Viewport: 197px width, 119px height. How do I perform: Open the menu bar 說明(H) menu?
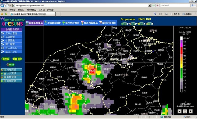coord(50,10)
